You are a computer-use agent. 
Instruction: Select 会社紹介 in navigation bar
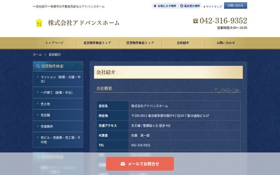pyautogui.click(x=183, y=43)
